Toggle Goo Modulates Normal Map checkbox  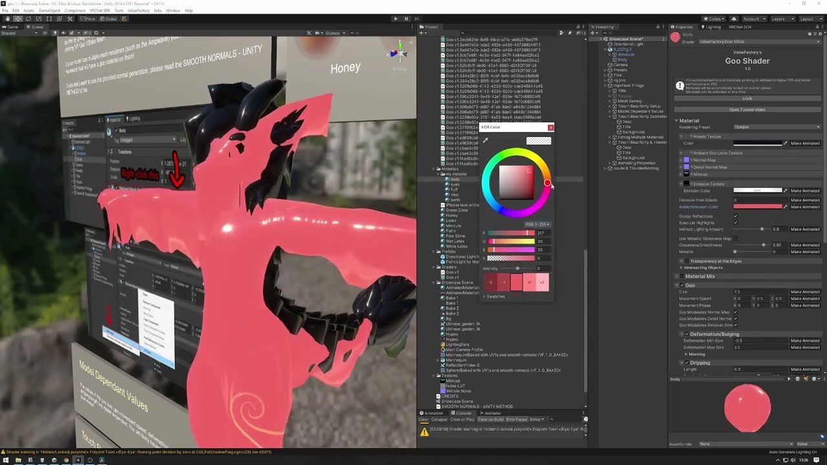[735, 312]
